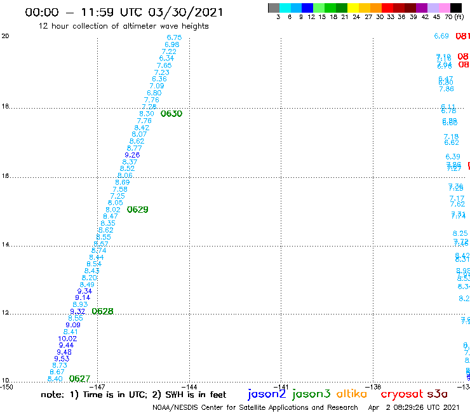Click the green time label 0628
Image resolution: width=470 pixels, height=413 pixels.
(102, 311)
